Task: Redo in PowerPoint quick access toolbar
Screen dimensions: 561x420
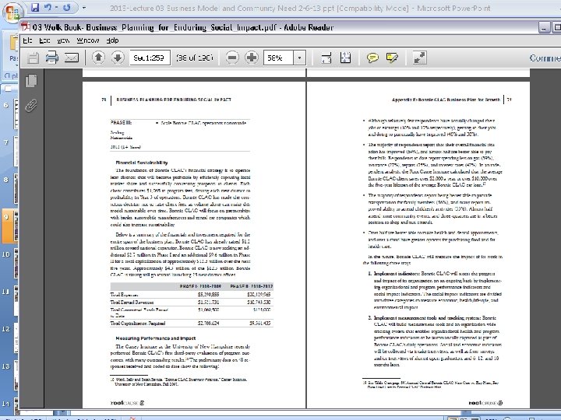Action: tap(66, 8)
